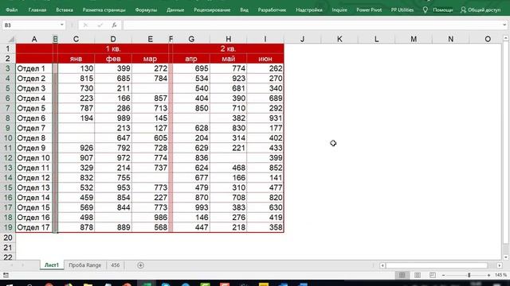Click the macro record icon in status bar

click(x=6, y=276)
